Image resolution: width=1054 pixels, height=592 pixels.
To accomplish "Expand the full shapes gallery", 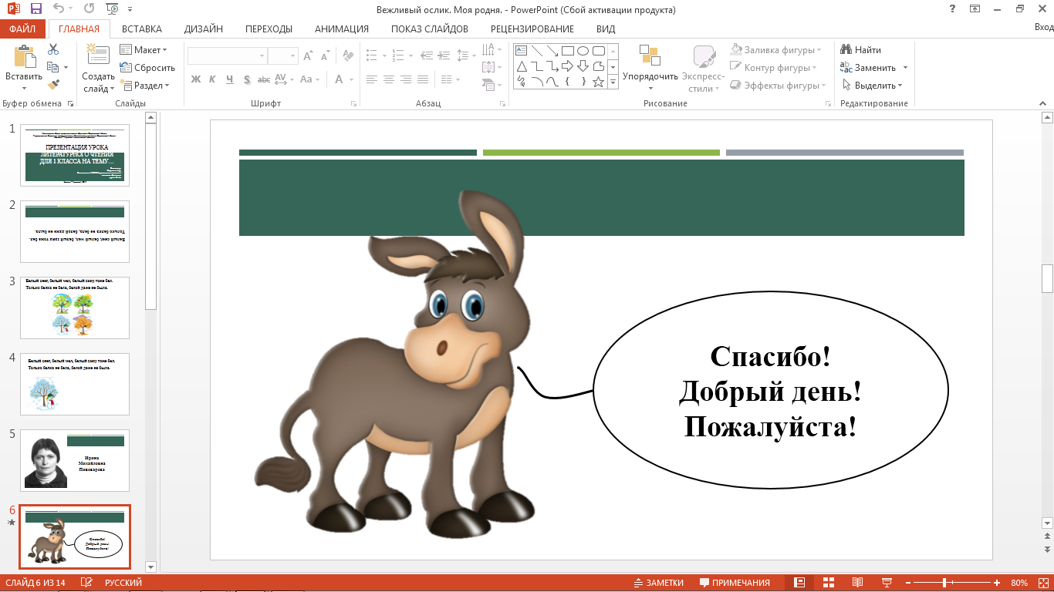I will pyautogui.click(x=613, y=82).
